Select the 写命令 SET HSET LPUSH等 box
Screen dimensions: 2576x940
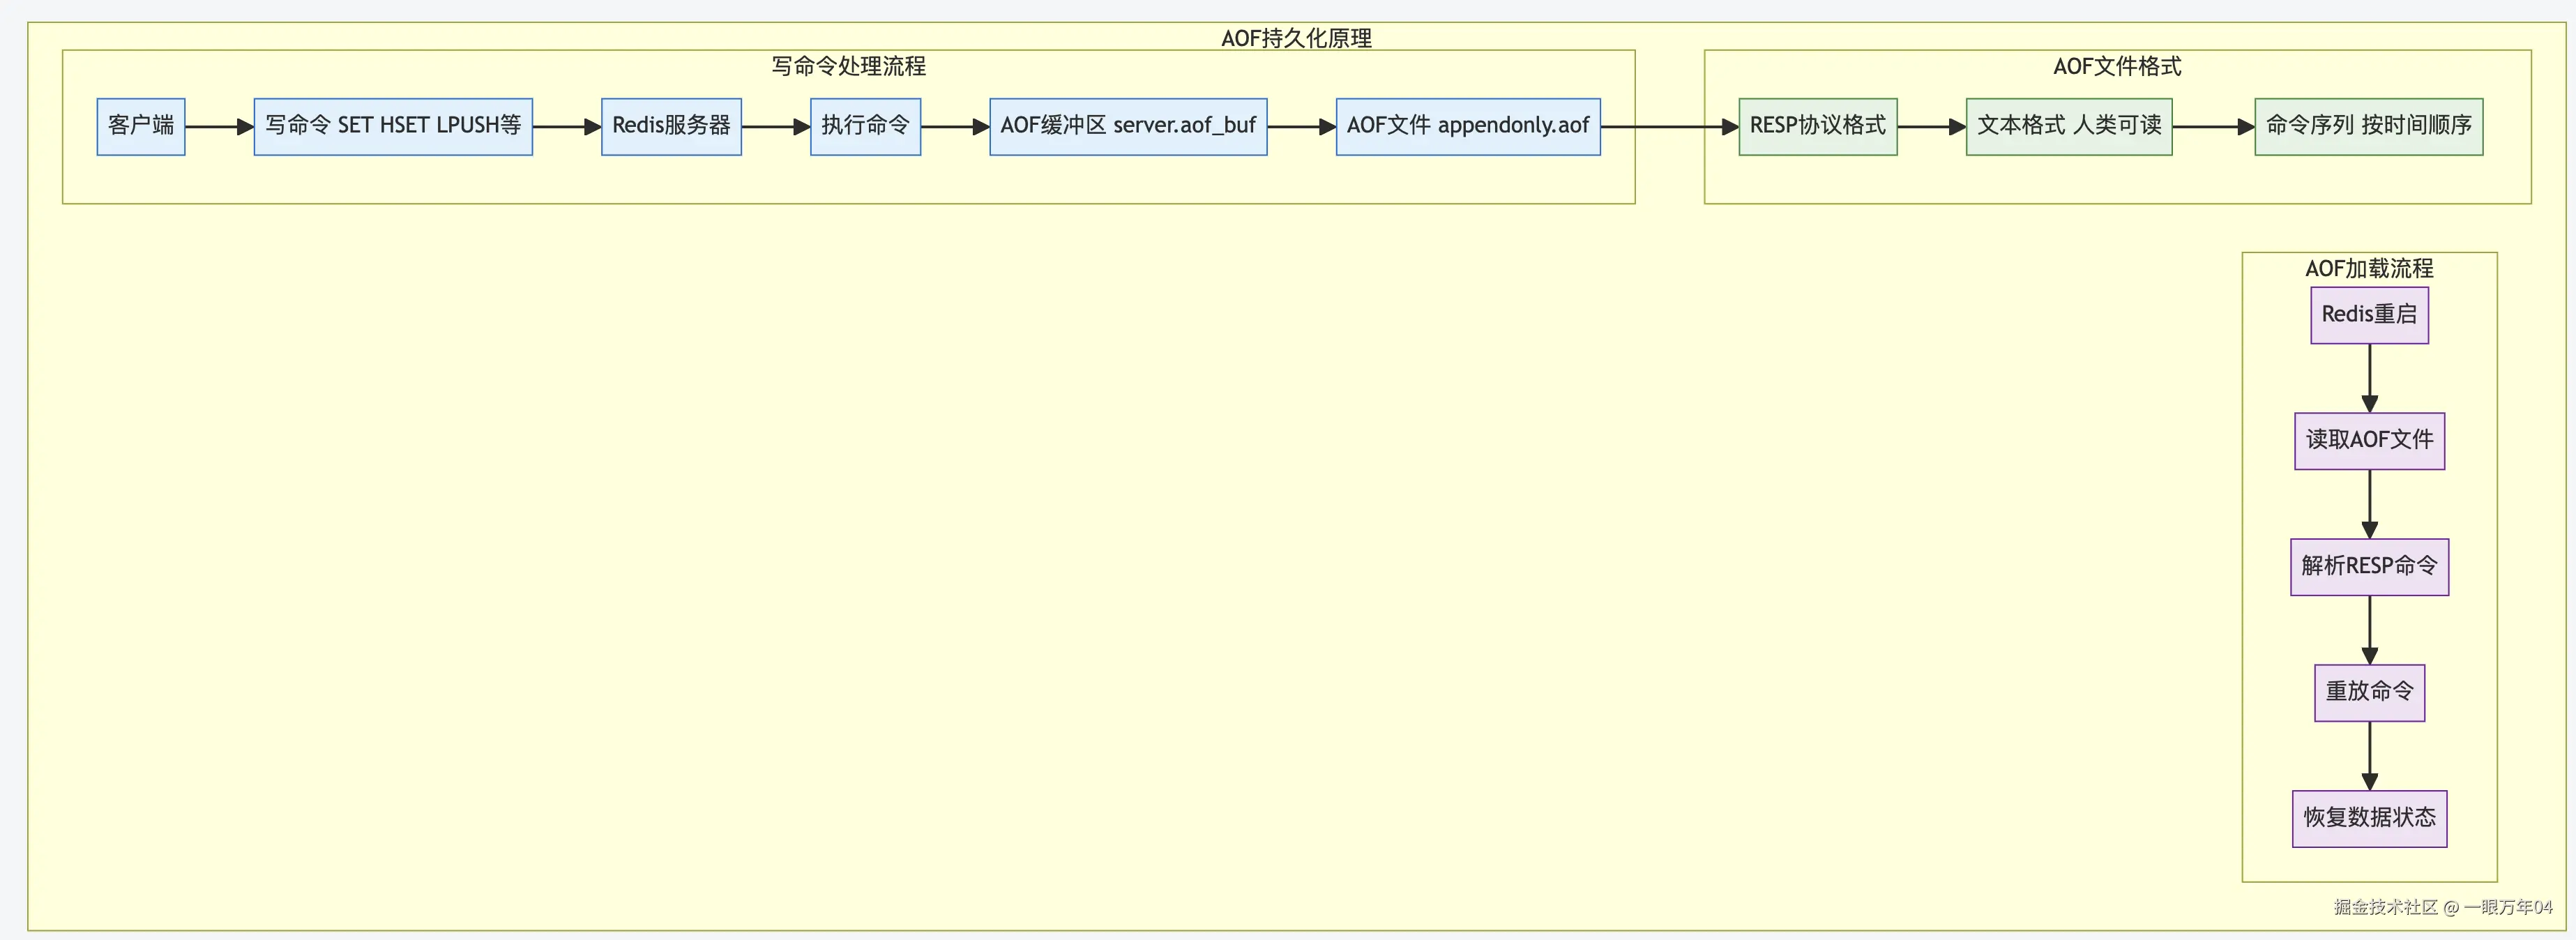point(393,126)
